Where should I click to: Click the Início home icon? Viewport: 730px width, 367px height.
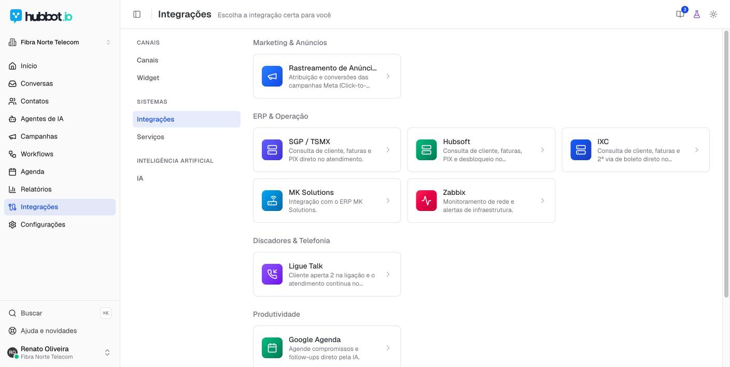tap(12, 66)
